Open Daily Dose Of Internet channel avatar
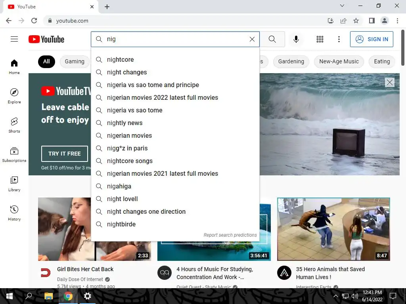This screenshot has width=406, height=304. (45, 273)
